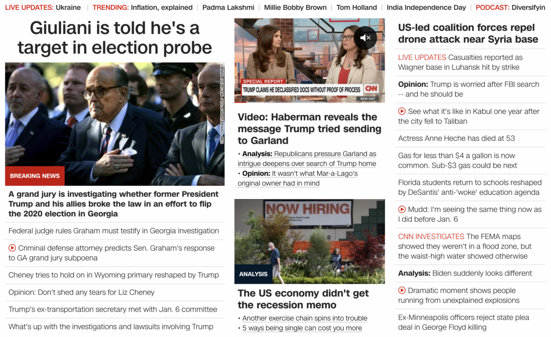Open the trending topic Inflation, explained

click(x=162, y=7)
